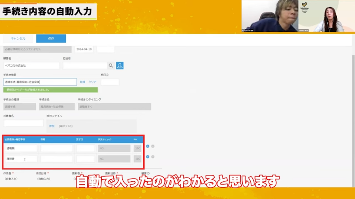Open the 担当者 lookup with the magnifier icon
355x199 pixels.
pyautogui.click(x=111, y=65)
